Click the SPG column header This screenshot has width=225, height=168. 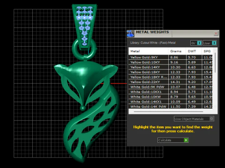point(207,51)
